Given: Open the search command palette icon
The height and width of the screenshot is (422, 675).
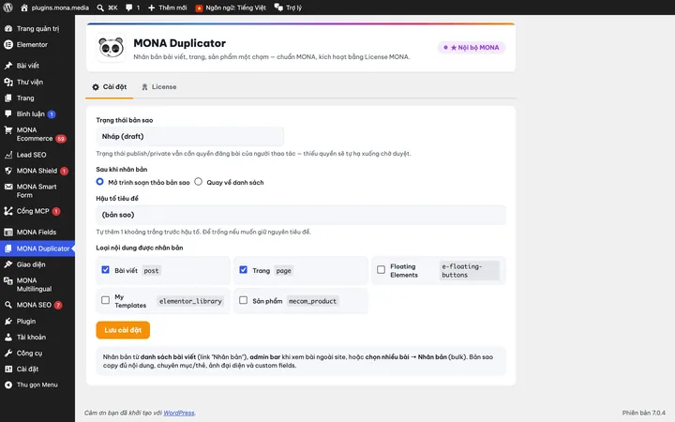Looking at the screenshot, I should (100, 8).
